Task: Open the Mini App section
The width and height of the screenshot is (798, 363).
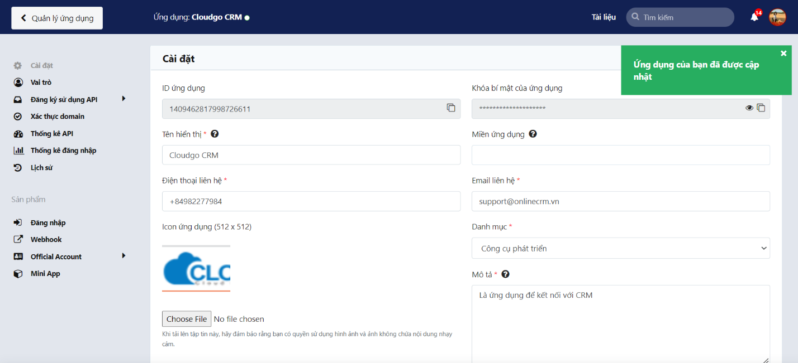Action: point(45,273)
